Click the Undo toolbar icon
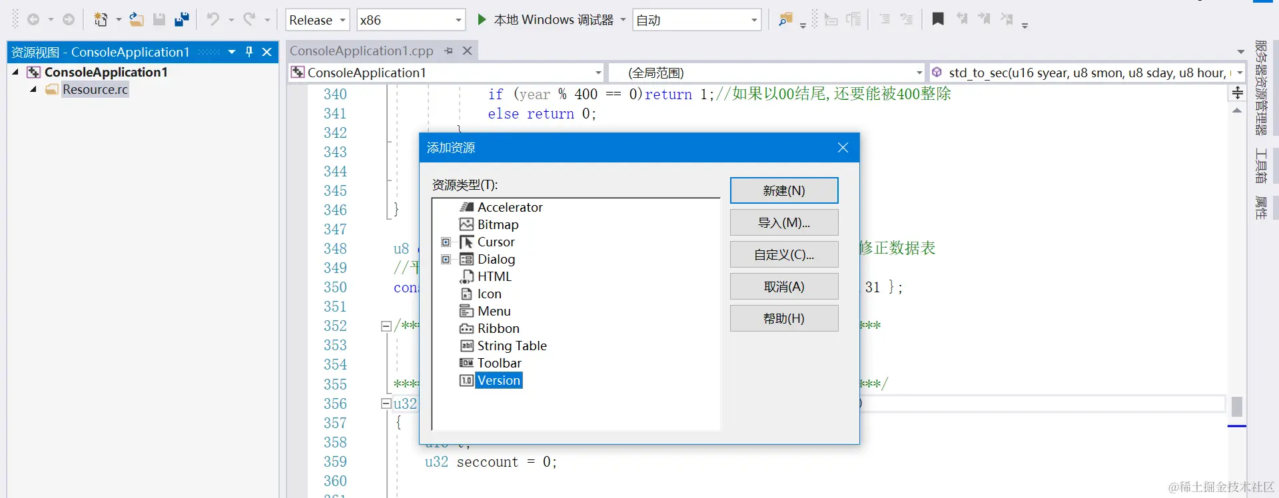Screen dimensions: 1279x498 click(x=213, y=19)
